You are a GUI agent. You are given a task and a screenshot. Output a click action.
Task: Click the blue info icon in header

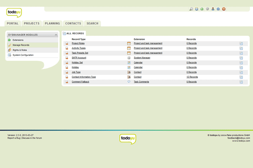click(218, 9)
